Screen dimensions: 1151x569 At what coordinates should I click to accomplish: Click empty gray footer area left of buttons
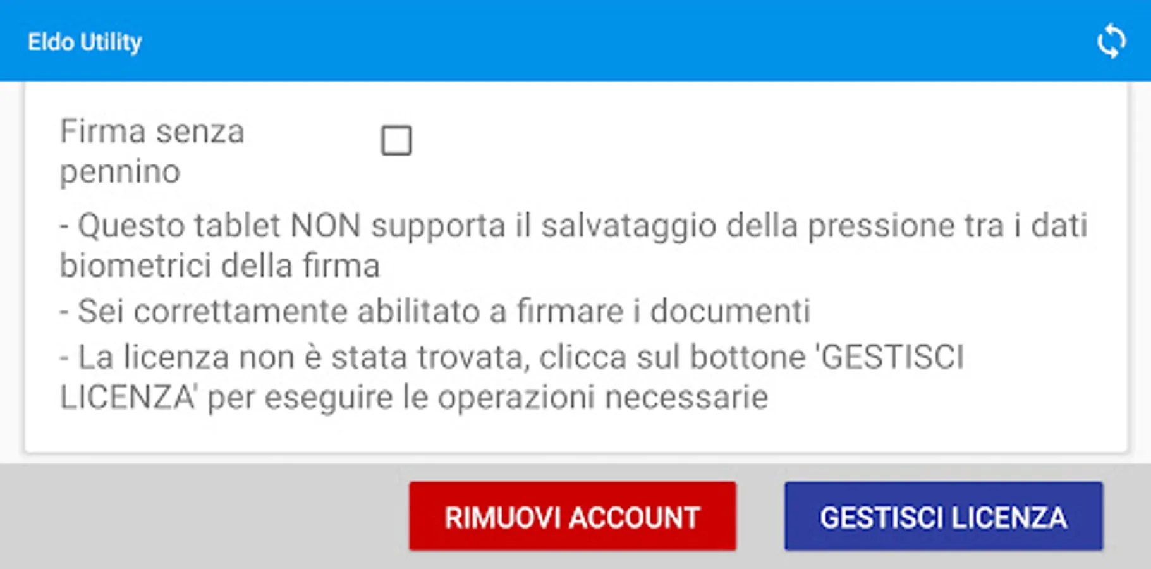pyautogui.click(x=202, y=516)
